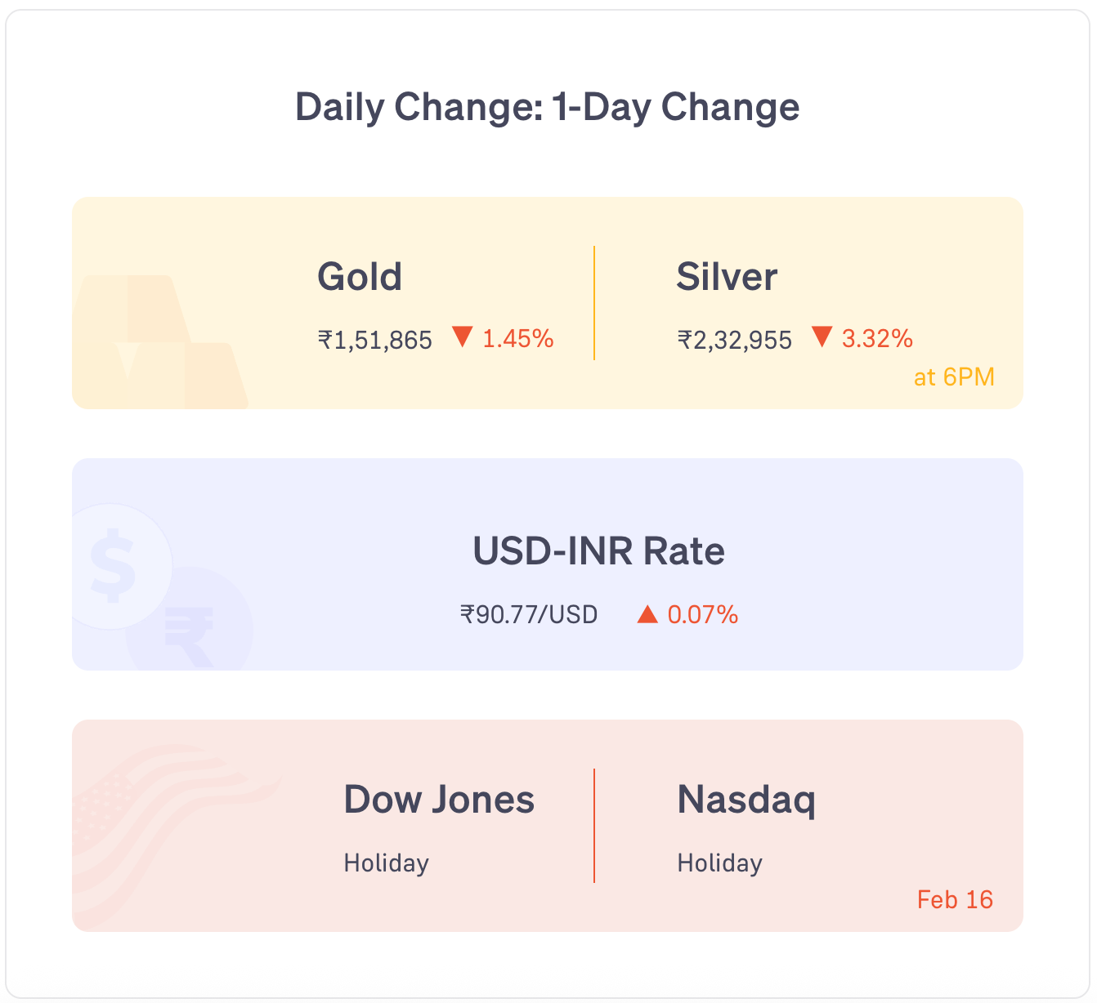Click the Gold heading
Screen dimensions: 1097x1003
[x=360, y=277]
